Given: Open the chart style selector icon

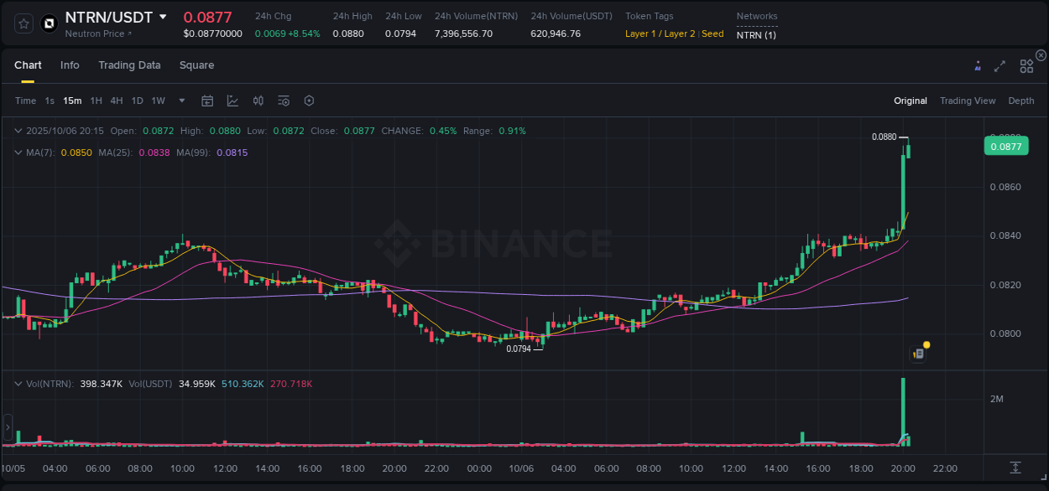Looking at the screenshot, I should pyautogui.click(x=232, y=100).
